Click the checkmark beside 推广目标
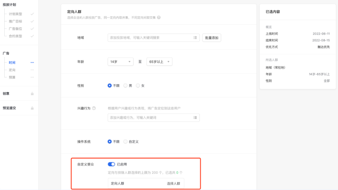338x190 pixels. pos(32,22)
